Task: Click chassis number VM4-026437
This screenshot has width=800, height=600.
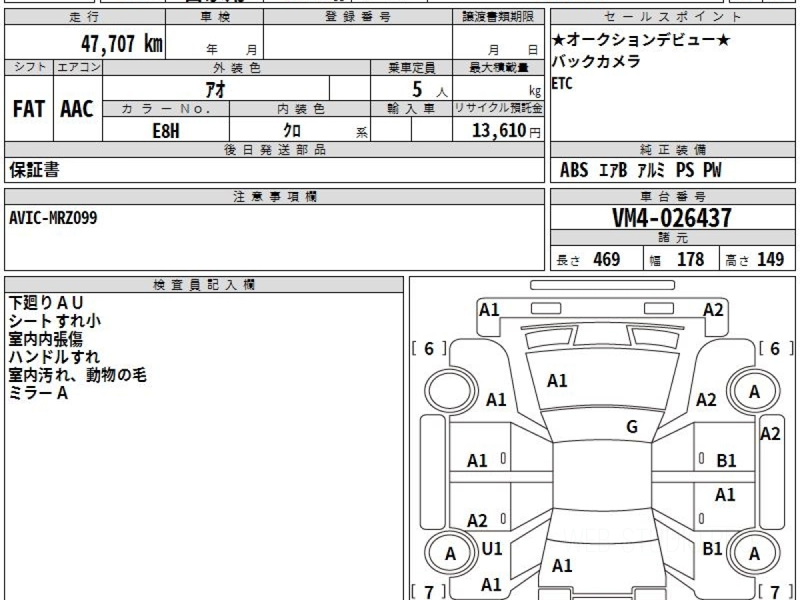Action: click(x=672, y=218)
